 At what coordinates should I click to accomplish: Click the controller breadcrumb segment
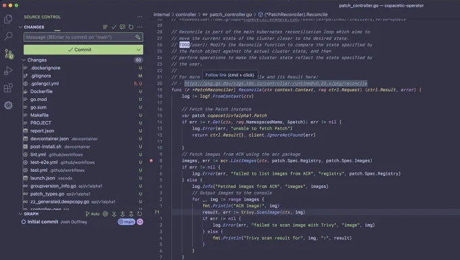(x=186, y=14)
